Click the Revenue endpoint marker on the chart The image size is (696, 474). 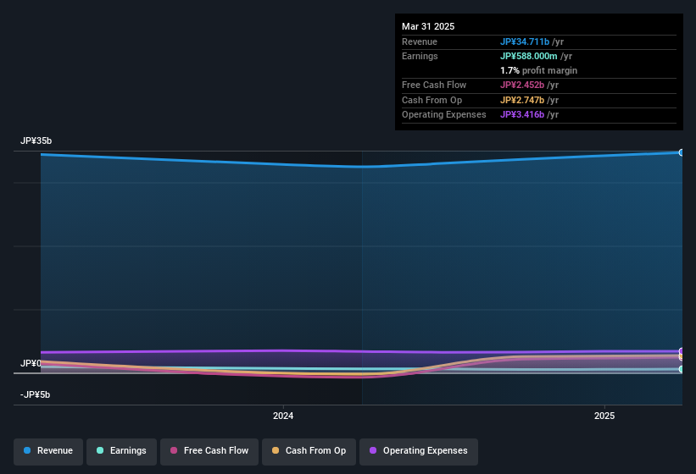coord(682,153)
